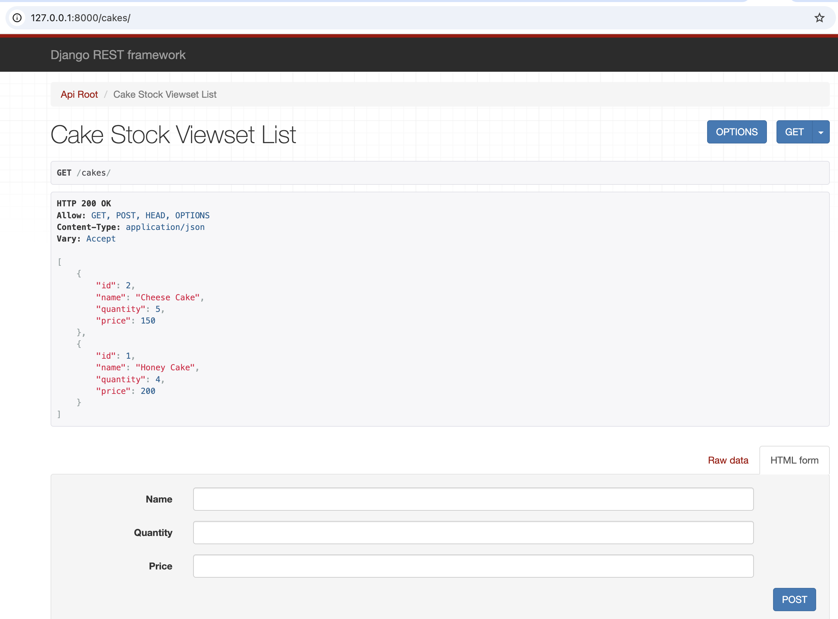The width and height of the screenshot is (838, 619).
Task: Click the site info icon in address bar
Action: coord(17,18)
